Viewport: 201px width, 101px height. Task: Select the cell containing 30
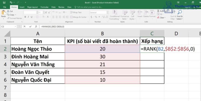(x=103, y=57)
